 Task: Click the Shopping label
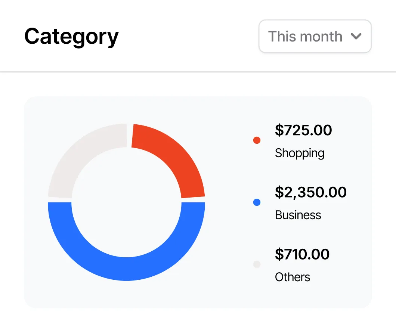(300, 153)
